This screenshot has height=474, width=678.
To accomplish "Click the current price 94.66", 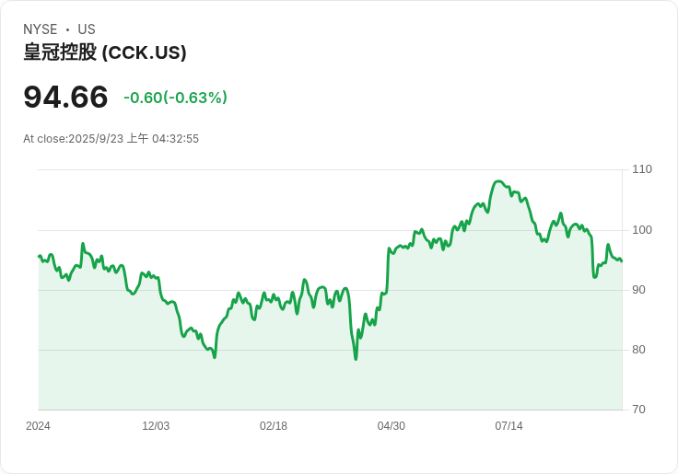I will (x=65, y=97).
